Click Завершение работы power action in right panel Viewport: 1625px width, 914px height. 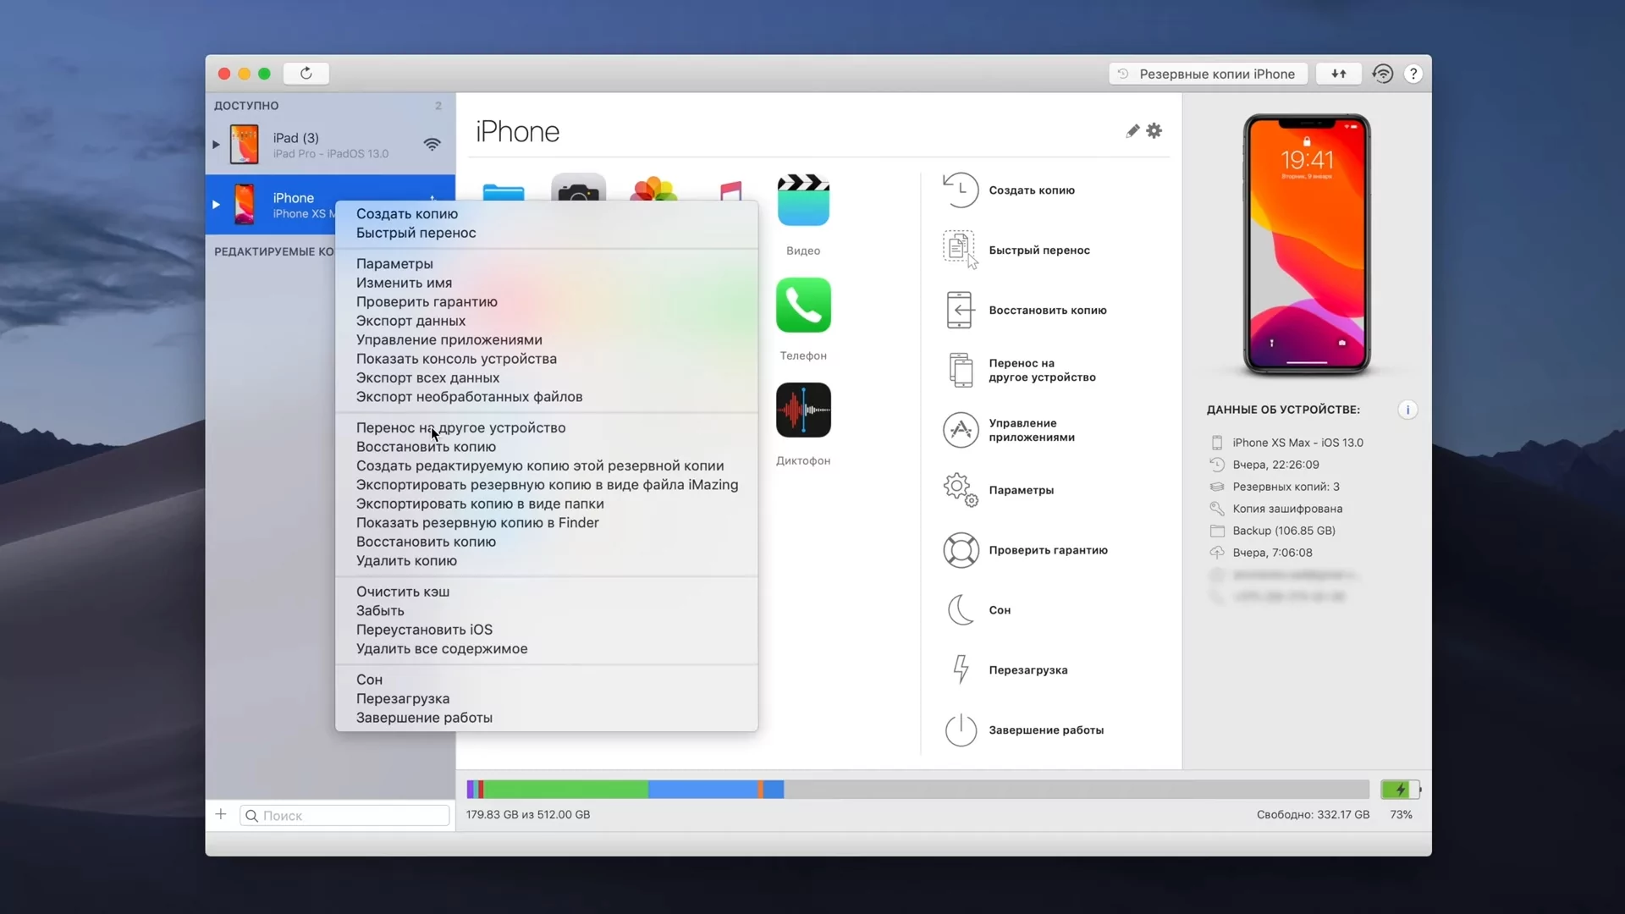coord(1023,730)
